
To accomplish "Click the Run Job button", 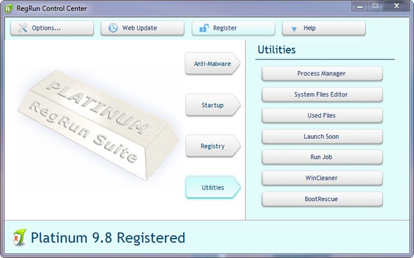I will pyautogui.click(x=322, y=157).
